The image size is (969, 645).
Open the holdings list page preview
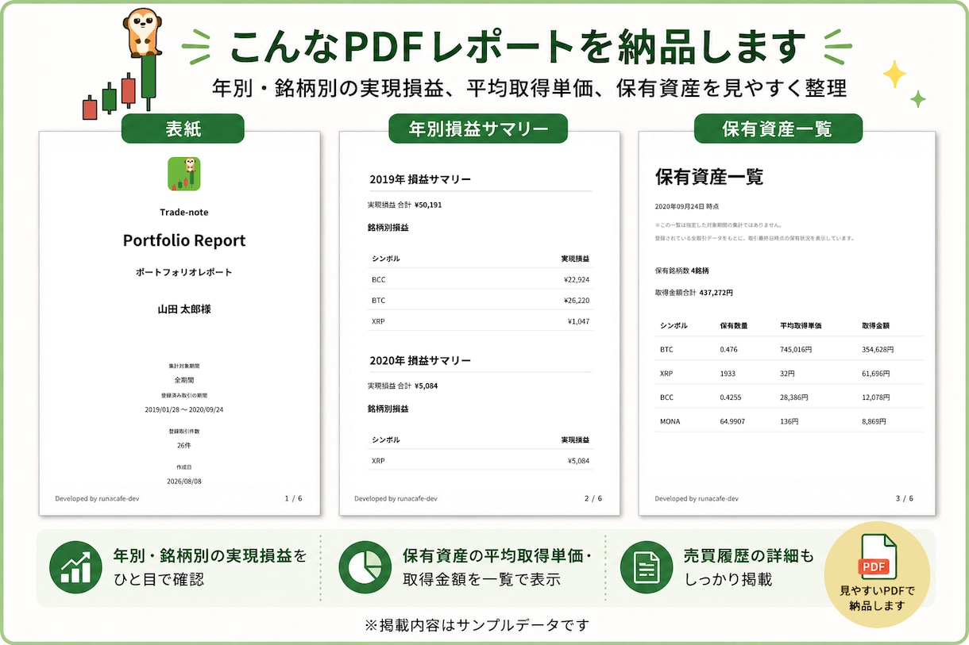(787, 324)
